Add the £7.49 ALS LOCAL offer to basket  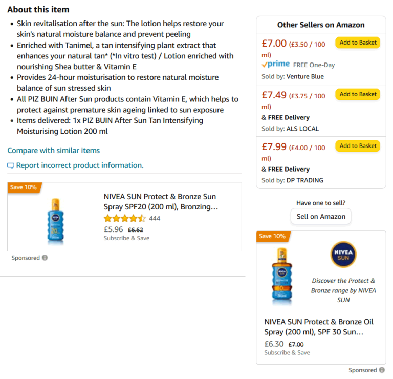[x=358, y=94]
